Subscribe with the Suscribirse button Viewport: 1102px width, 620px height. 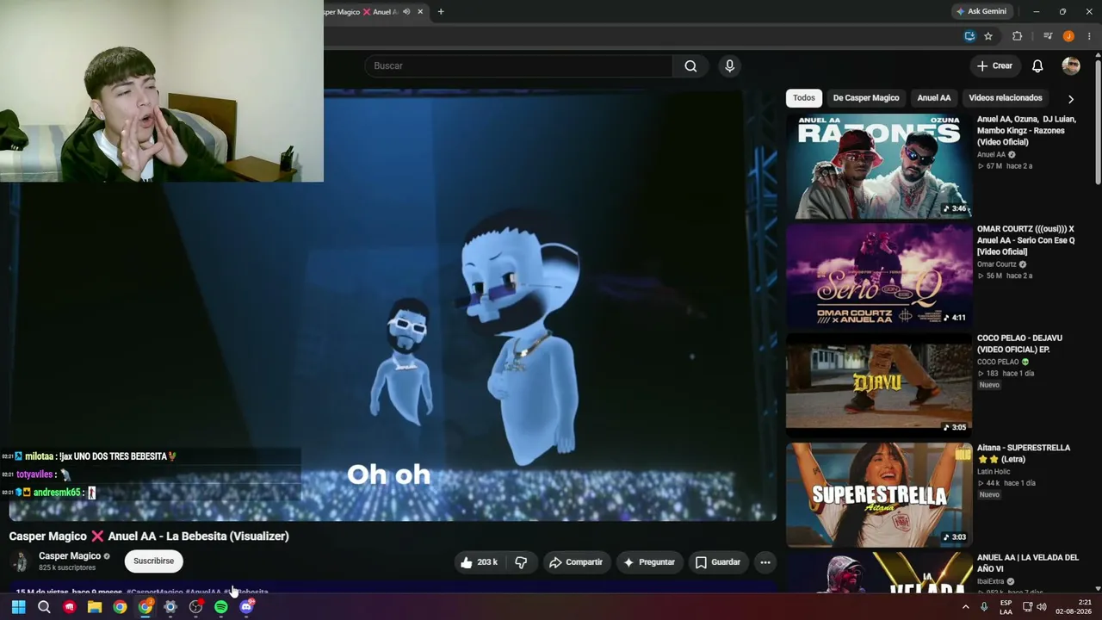coord(153,561)
